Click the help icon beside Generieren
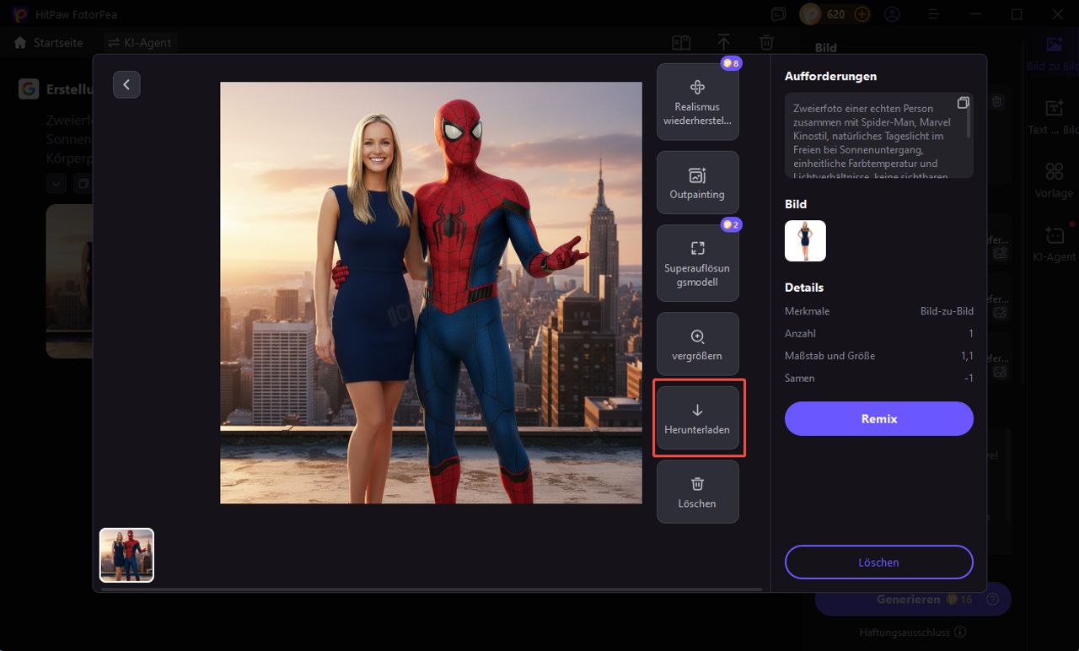The image size is (1079, 651). pyautogui.click(x=992, y=600)
